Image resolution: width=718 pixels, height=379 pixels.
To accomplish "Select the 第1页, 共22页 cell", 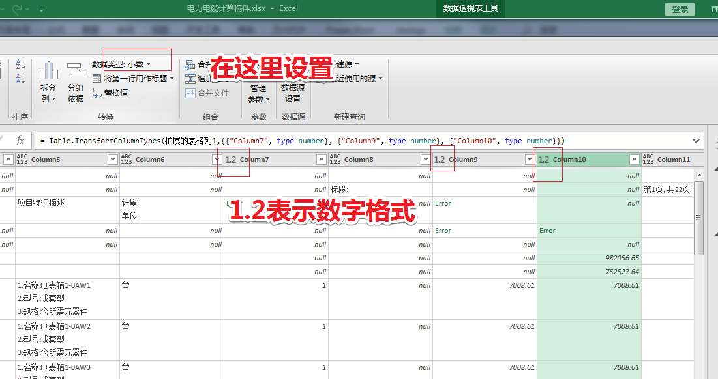I will point(667,189).
